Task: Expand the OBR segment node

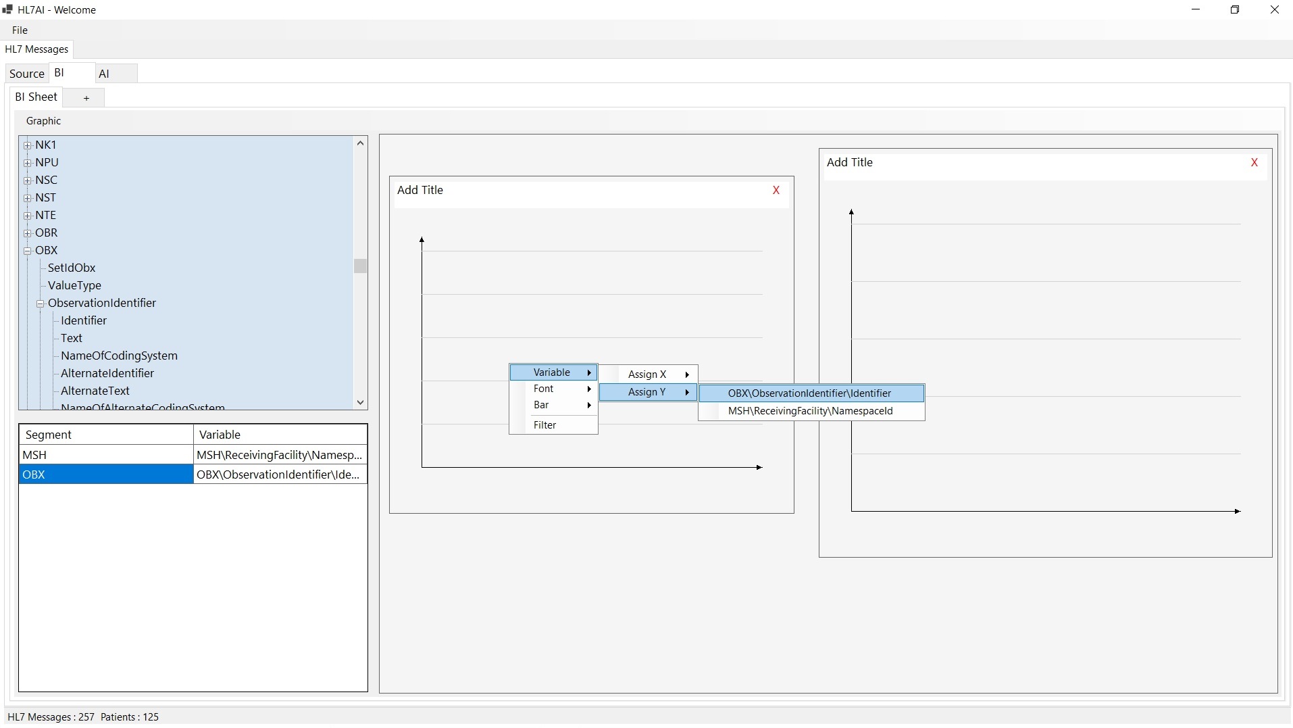Action: point(28,233)
